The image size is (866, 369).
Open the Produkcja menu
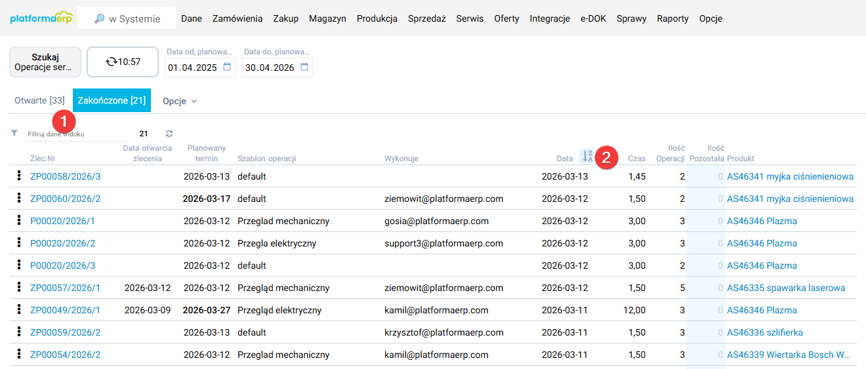click(x=377, y=18)
